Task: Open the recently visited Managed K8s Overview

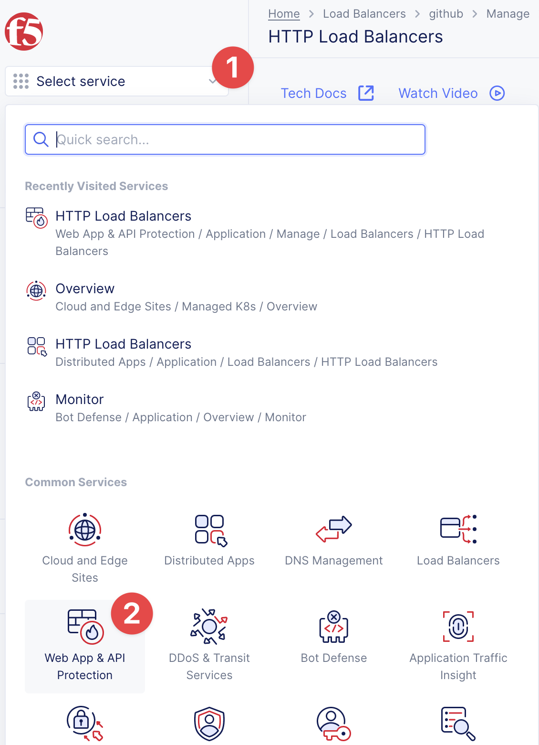Action: tap(85, 289)
